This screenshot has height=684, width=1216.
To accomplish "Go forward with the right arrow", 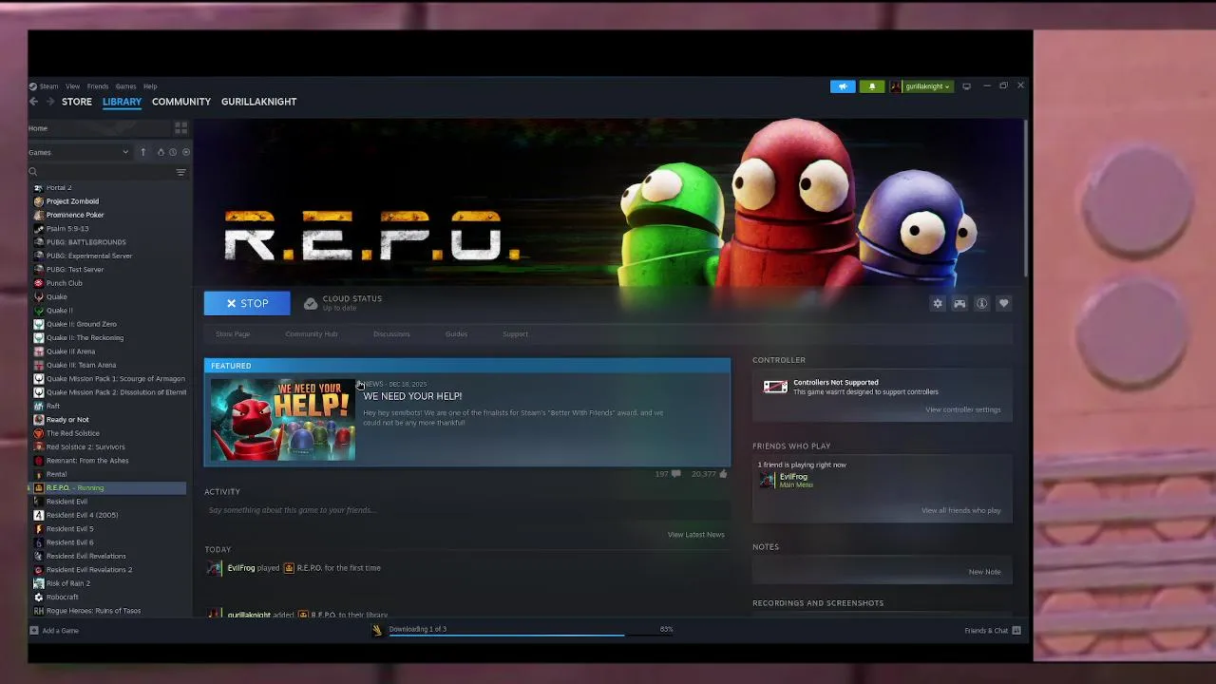I will click(50, 102).
